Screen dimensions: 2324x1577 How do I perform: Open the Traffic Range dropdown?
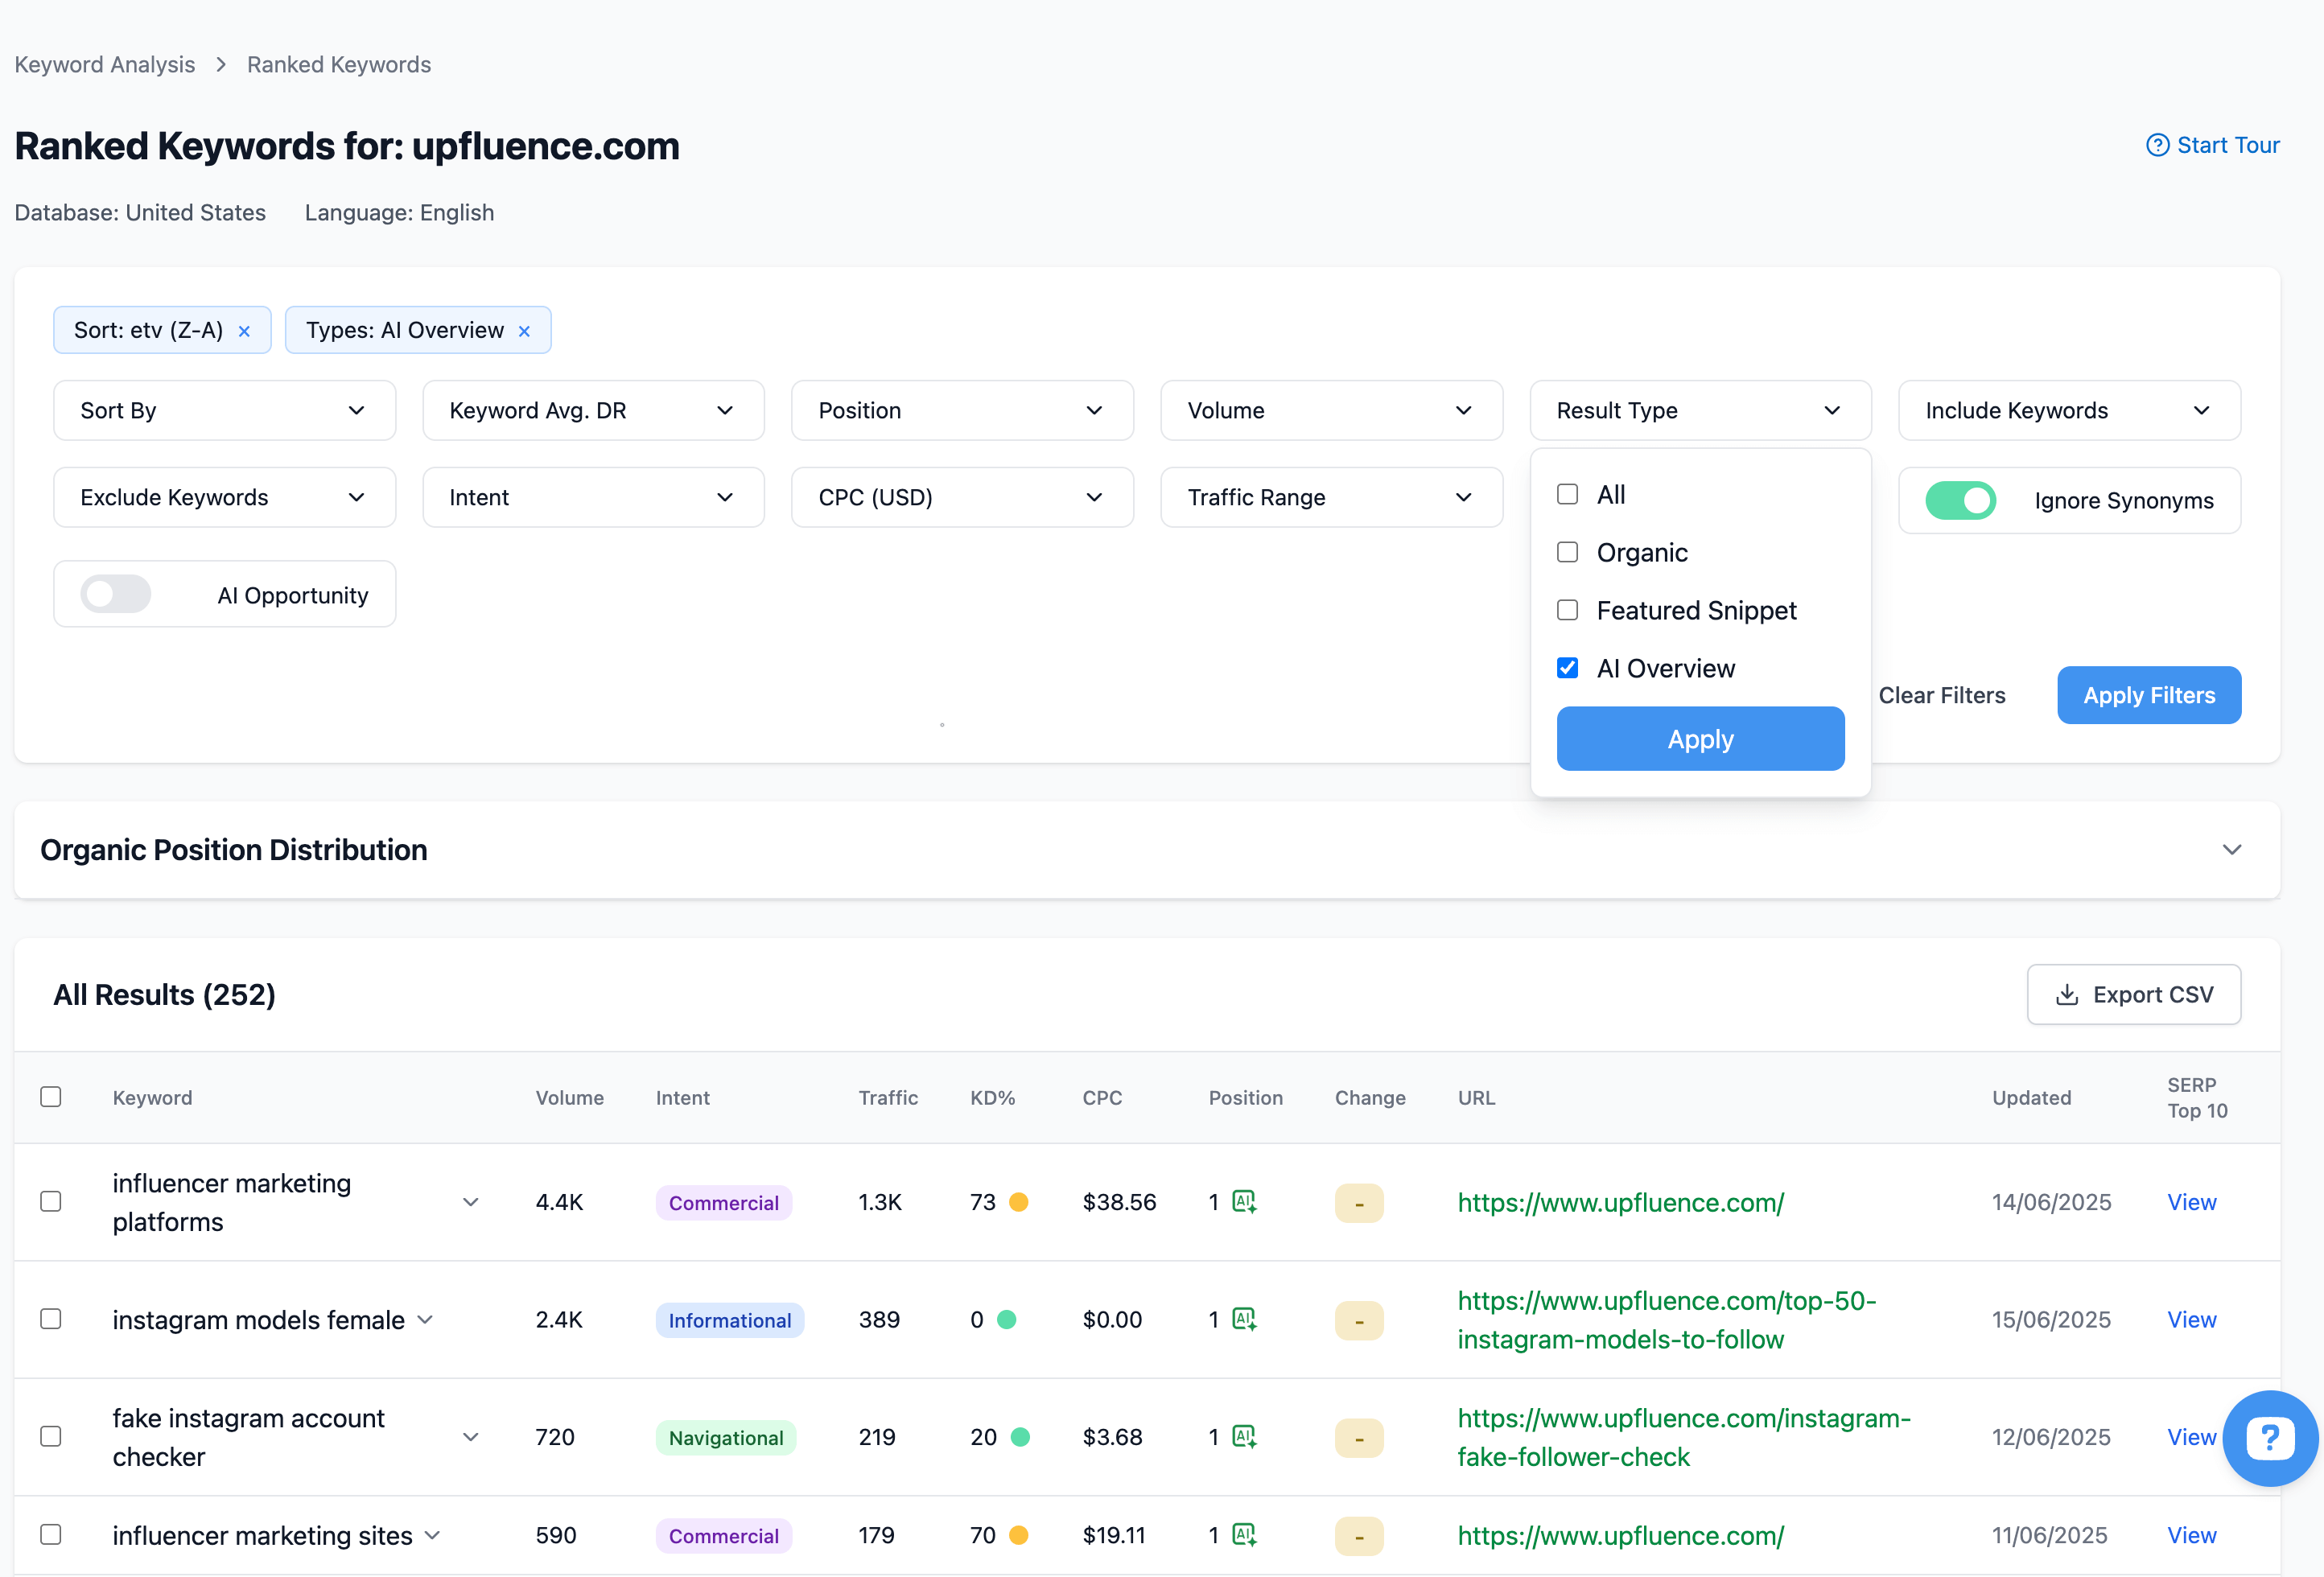[x=1331, y=497]
